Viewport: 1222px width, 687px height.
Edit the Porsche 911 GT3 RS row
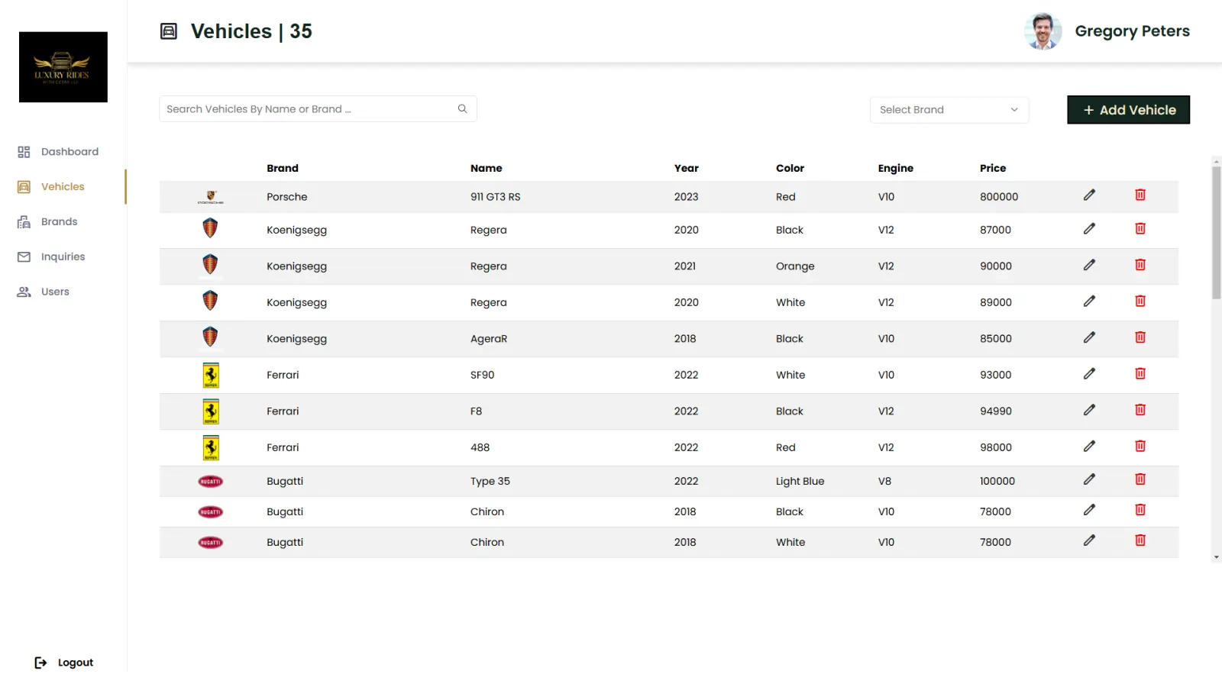1089,195
